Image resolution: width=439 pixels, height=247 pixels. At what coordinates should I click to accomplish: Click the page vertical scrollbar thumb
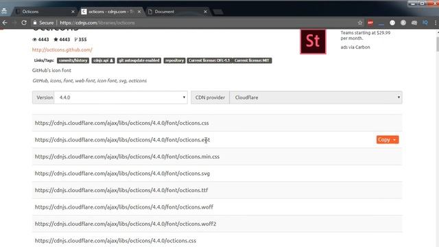click(x=438, y=44)
